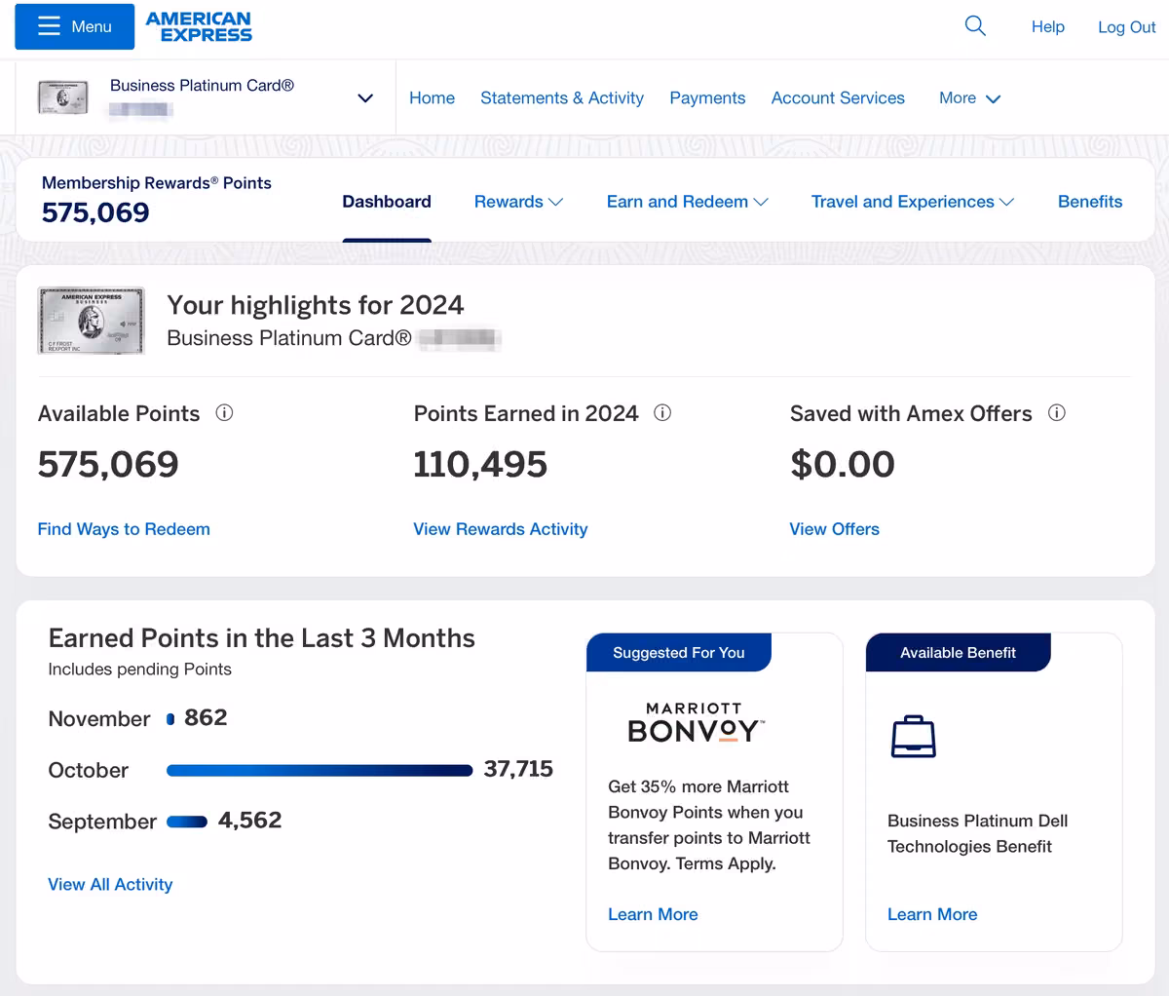1169x996 pixels.
Task: Click View Rewards Activity link
Action: coord(501,529)
